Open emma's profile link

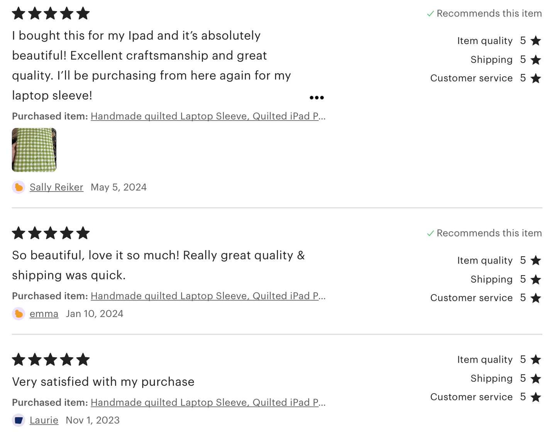click(44, 314)
